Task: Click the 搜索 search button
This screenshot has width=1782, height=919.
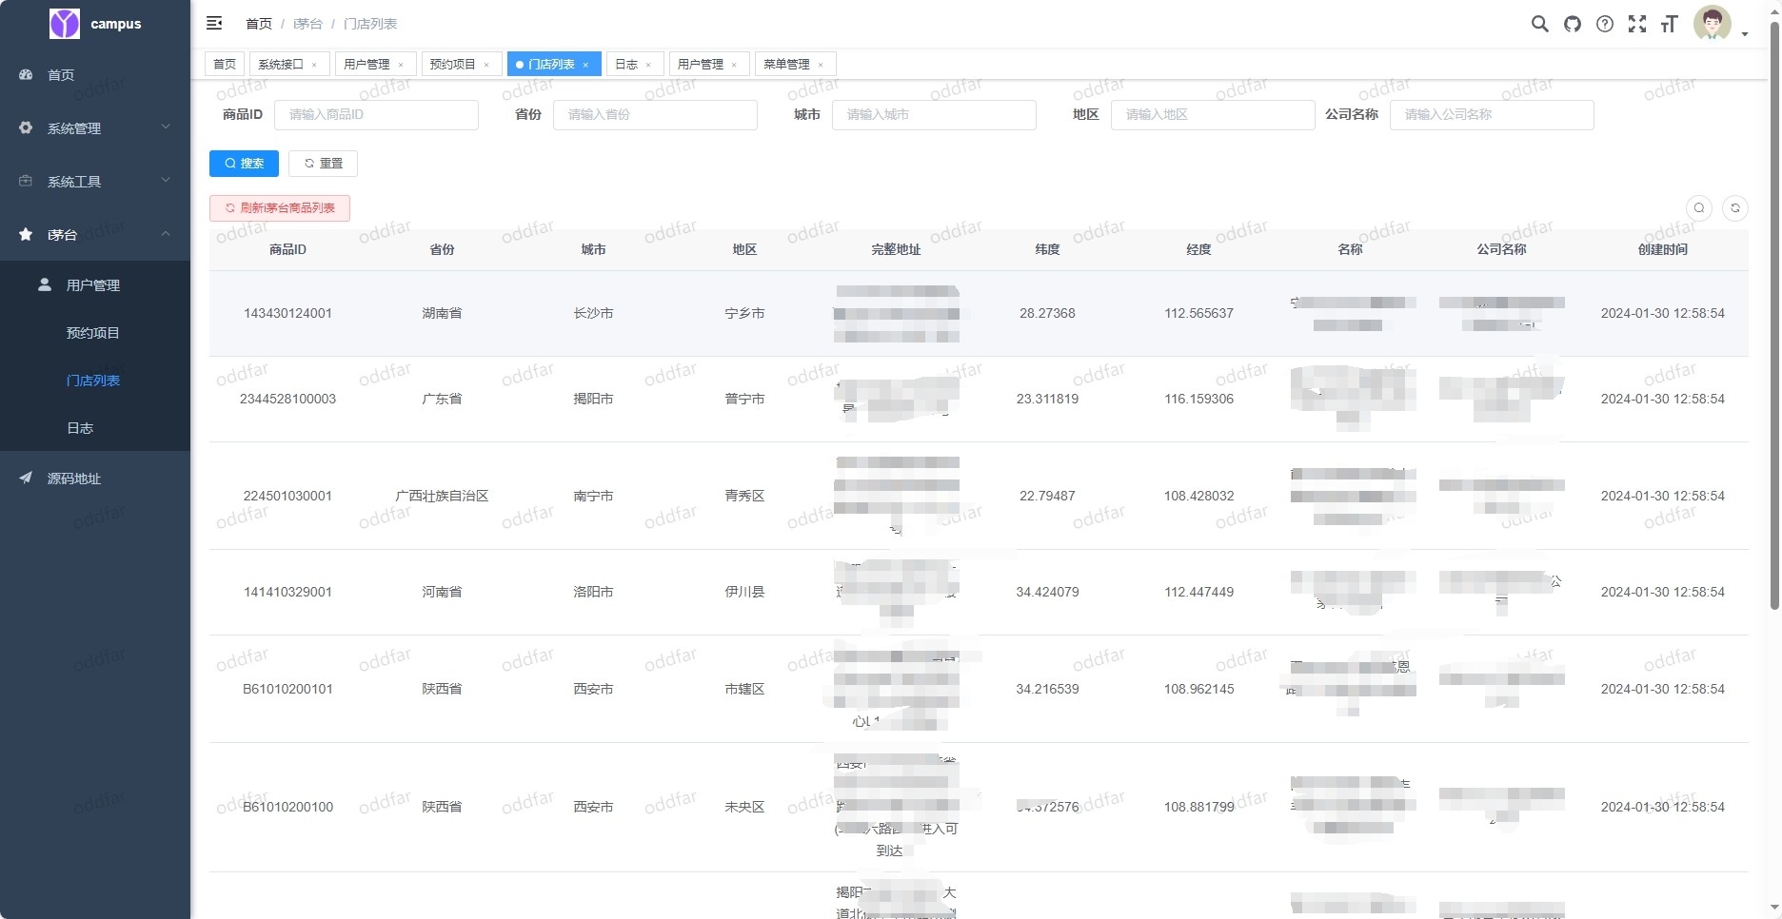Action: 244,163
